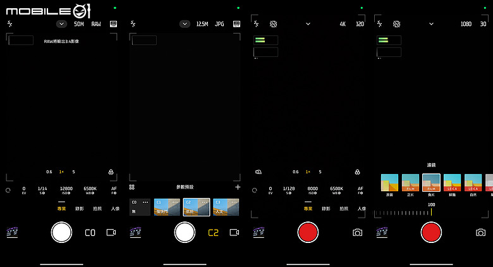Image resolution: width=493 pixels, height=267 pixels.
Task: Switch to 拍照 tab on the 4K screen
Action: tap(344, 209)
